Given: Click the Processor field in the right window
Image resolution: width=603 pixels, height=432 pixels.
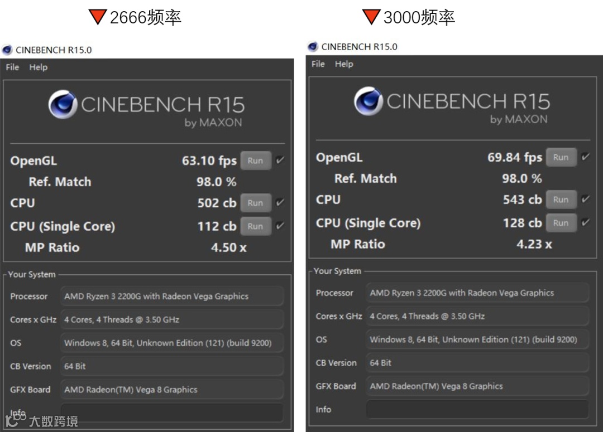Looking at the screenshot, I should [x=477, y=293].
